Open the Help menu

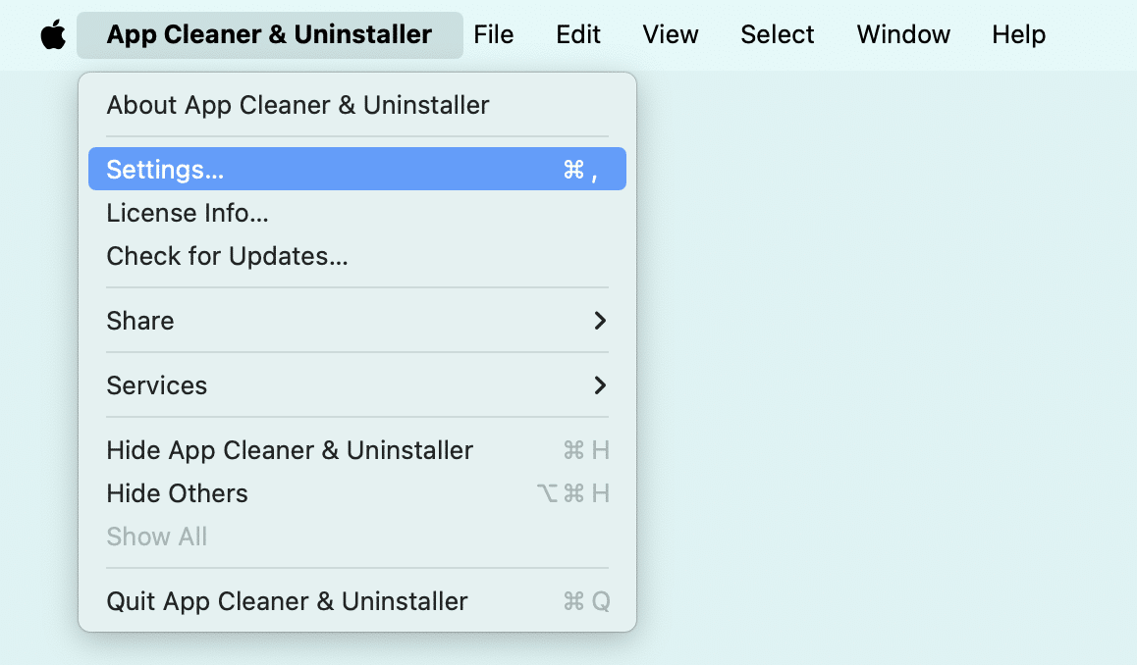pyautogui.click(x=1018, y=34)
